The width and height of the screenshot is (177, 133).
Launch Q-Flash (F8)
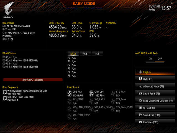[x=155, y=108]
